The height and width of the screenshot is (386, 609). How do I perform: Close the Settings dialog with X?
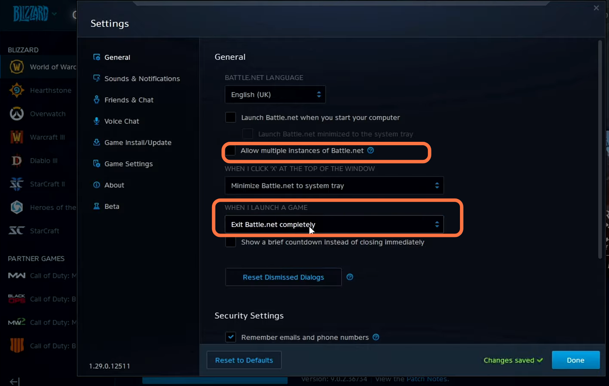(596, 8)
